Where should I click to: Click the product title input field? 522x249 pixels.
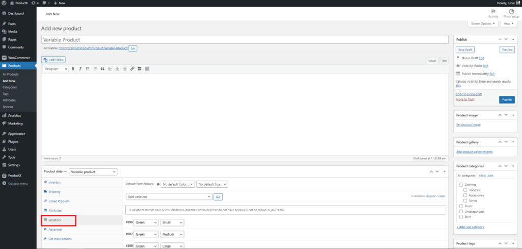245,39
